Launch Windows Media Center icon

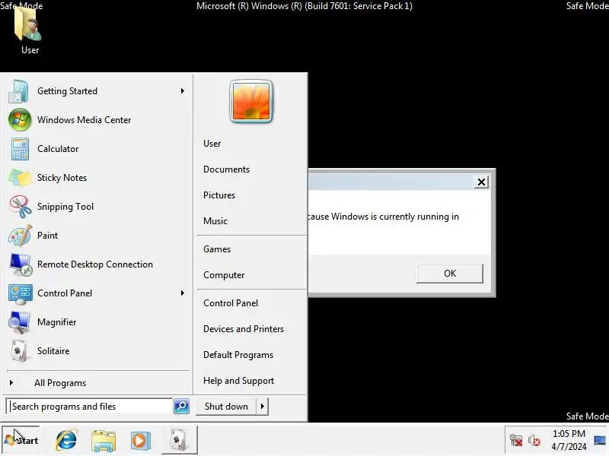(x=20, y=120)
